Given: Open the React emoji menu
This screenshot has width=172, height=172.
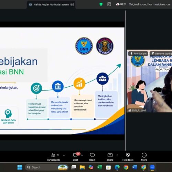Looking at the screenshot, I should [92, 157].
